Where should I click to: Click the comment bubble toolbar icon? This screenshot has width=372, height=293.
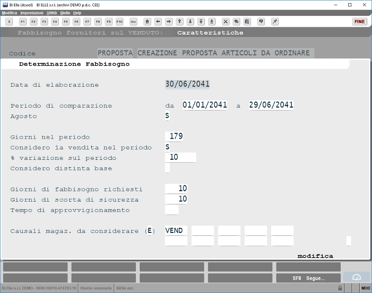click(x=261, y=21)
